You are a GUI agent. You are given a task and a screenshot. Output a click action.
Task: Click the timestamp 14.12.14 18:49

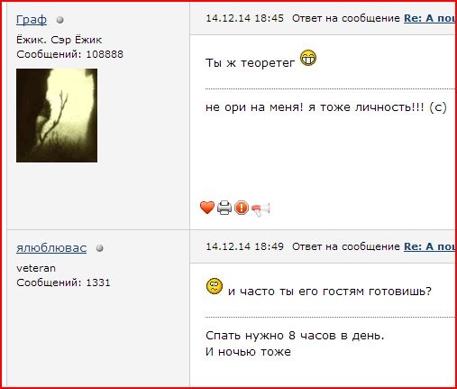coord(244,246)
